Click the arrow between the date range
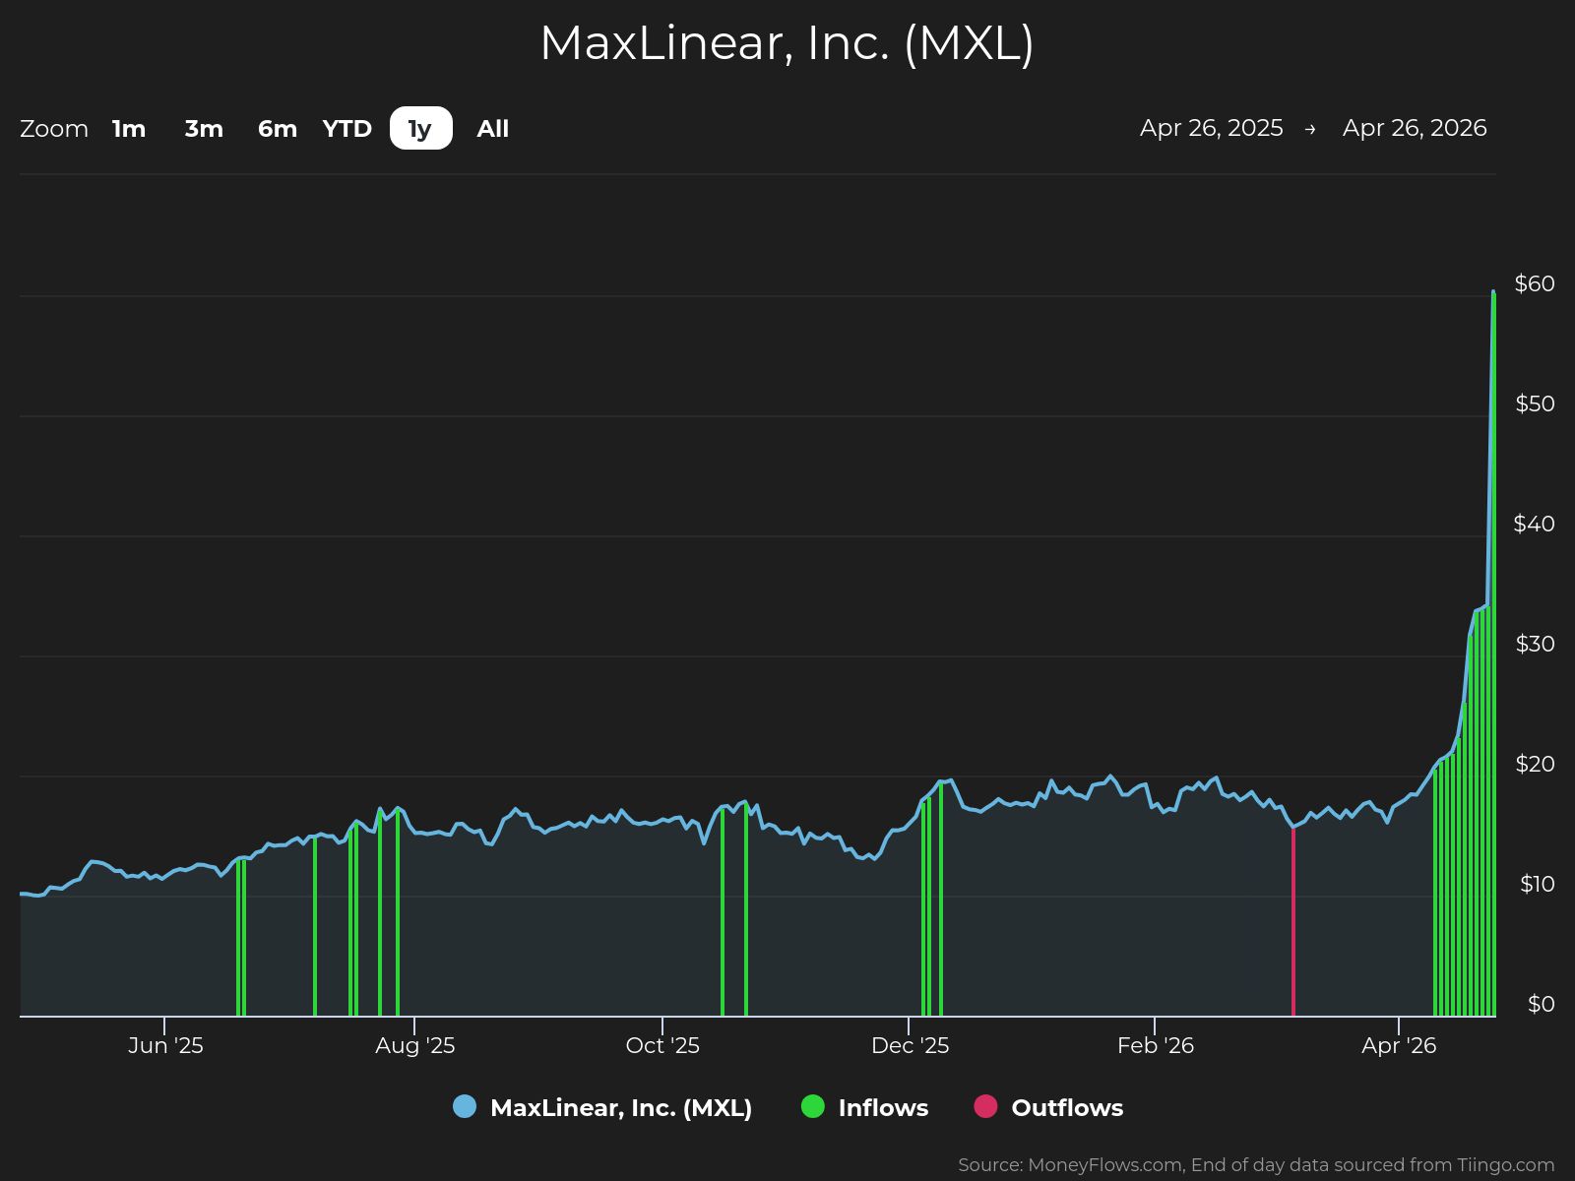The image size is (1575, 1181). click(x=1309, y=129)
